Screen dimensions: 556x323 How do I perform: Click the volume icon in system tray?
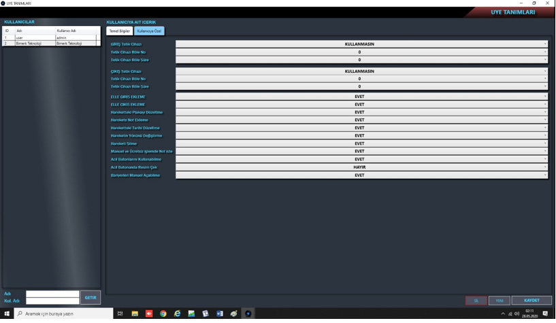point(517,313)
